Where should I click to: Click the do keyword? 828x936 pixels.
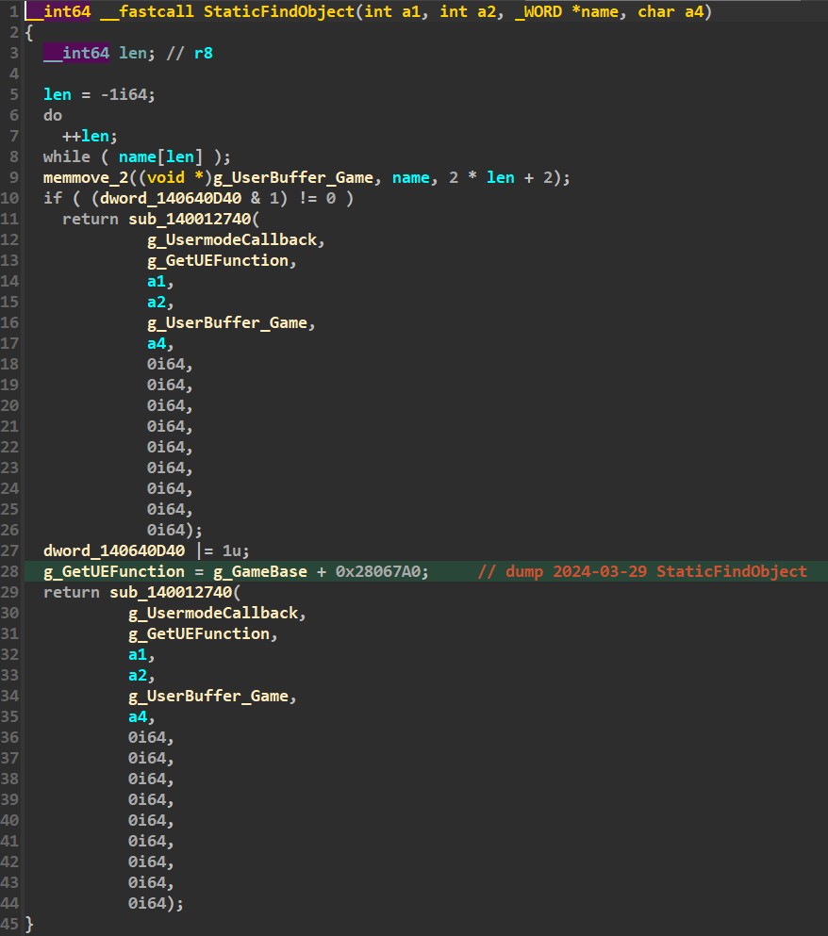(53, 115)
